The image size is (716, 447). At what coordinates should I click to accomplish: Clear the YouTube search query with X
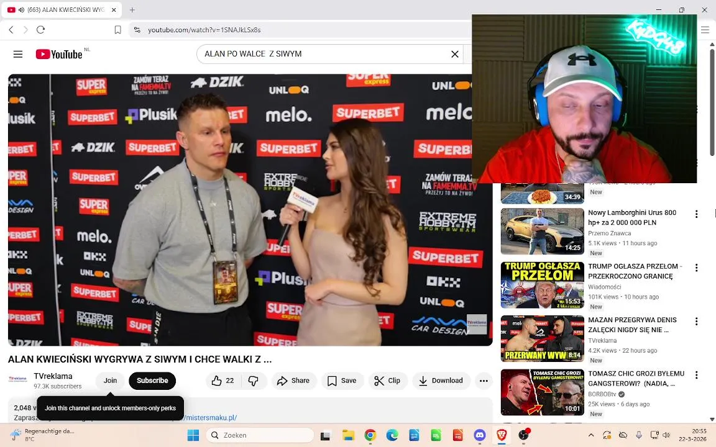point(455,54)
